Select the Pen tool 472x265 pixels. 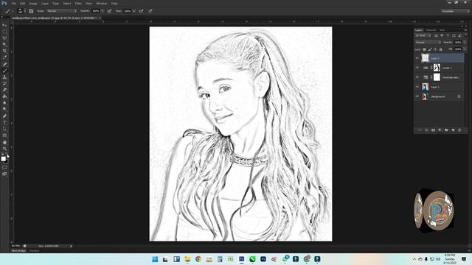coord(4,116)
